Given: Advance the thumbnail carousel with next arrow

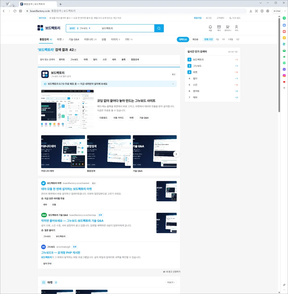Looking at the screenshot, I should pyautogui.click(x=176, y=154).
